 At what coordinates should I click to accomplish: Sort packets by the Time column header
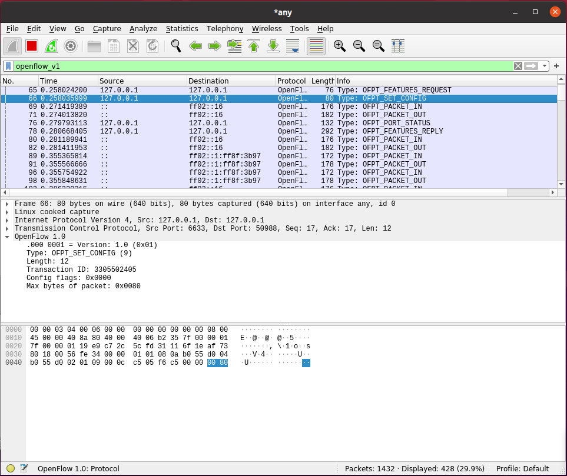coord(68,81)
